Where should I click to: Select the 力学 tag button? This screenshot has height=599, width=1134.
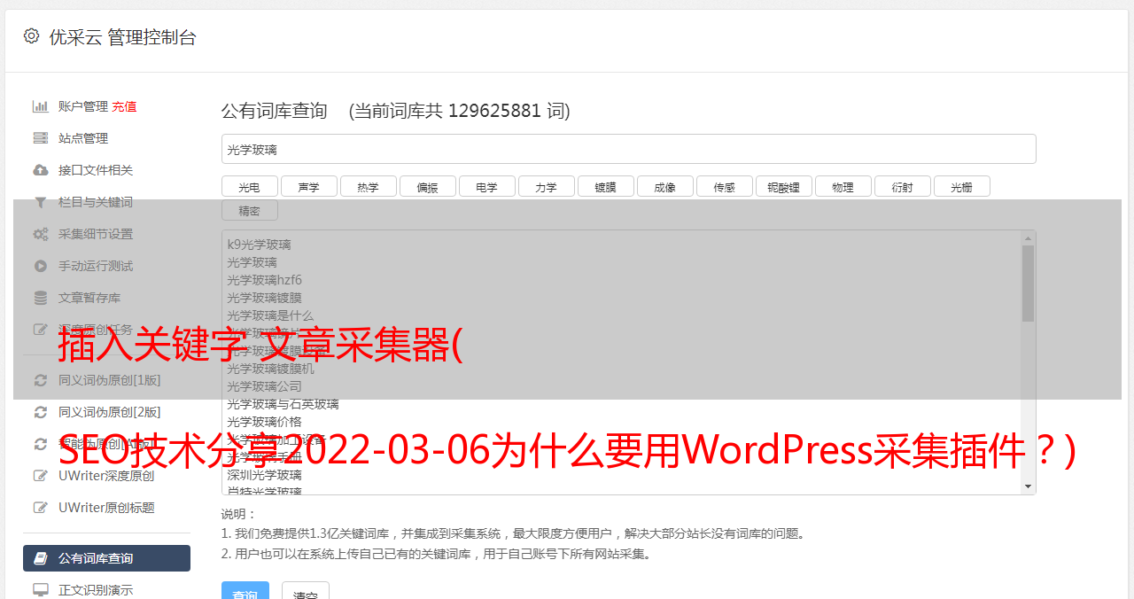tap(546, 186)
